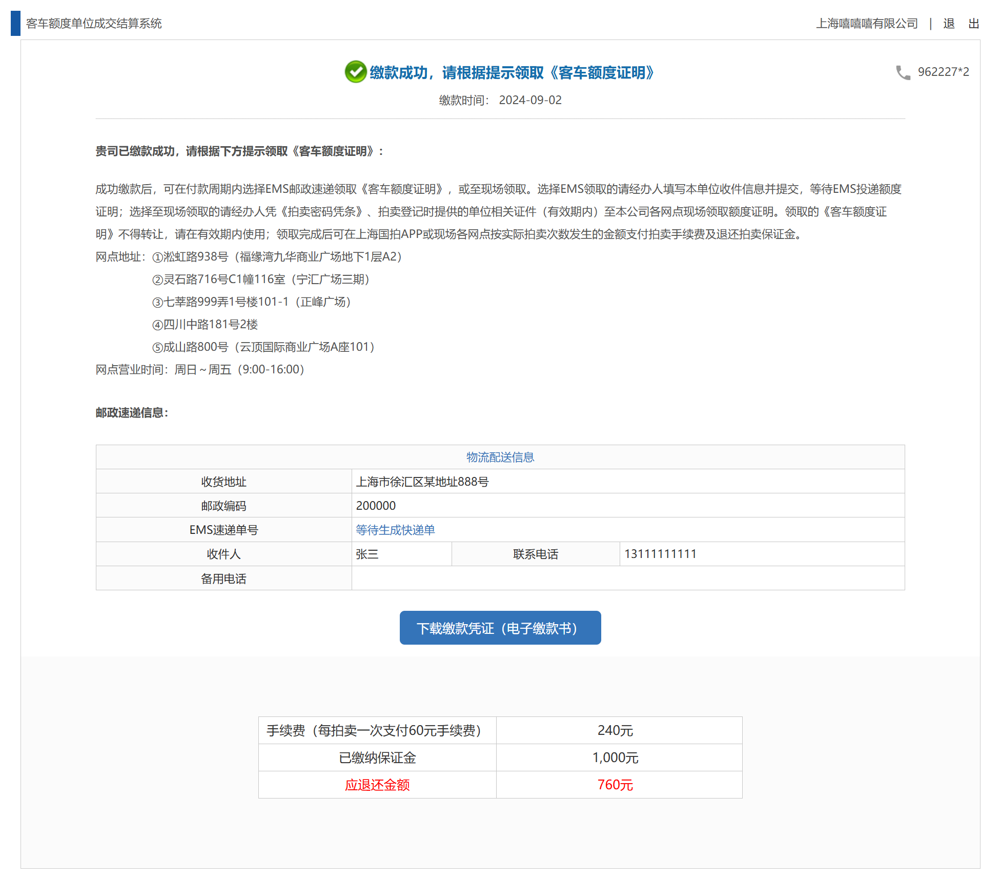
Task: Click the 上海嘻嘻嘻有限公司 company name
Action: 867,24
